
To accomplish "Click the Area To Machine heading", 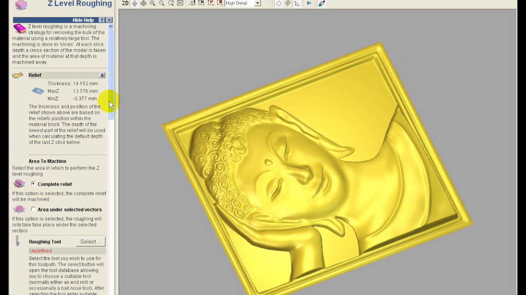I will (x=47, y=161).
